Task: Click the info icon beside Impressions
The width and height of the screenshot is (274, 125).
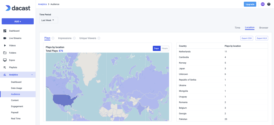Action: point(74,38)
